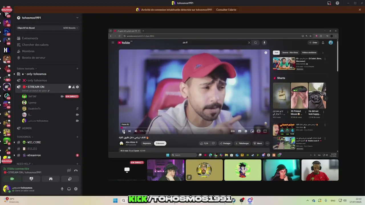Viewport: 365px width, 205px height.
Task: Open YouTube hamburger guide menu
Action: [x=113, y=43]
